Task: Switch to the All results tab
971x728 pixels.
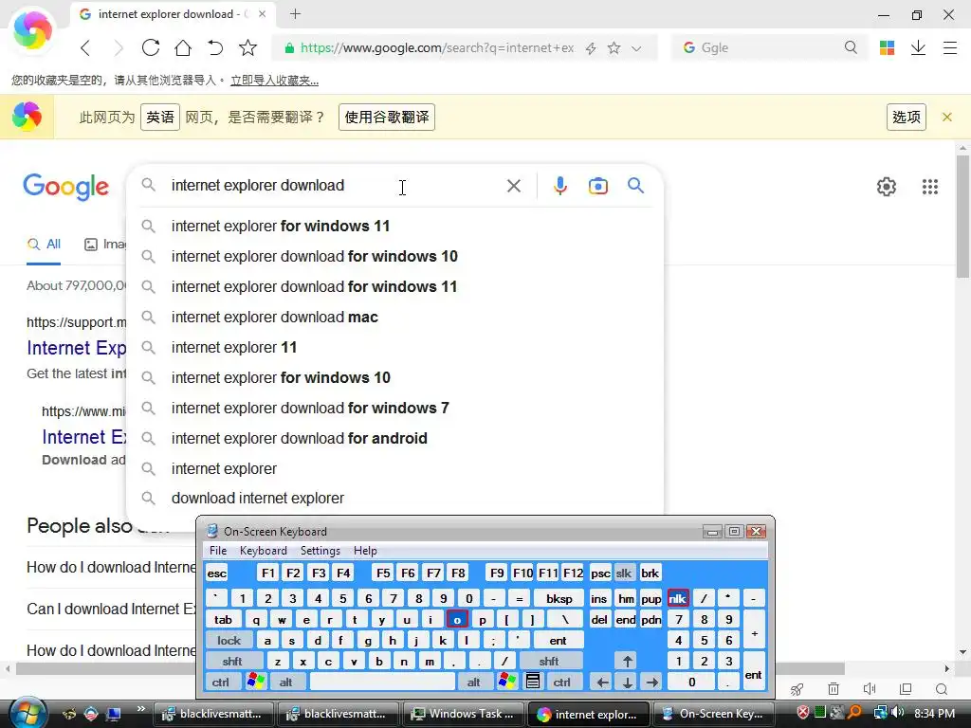Action: [x=44, y=245]
